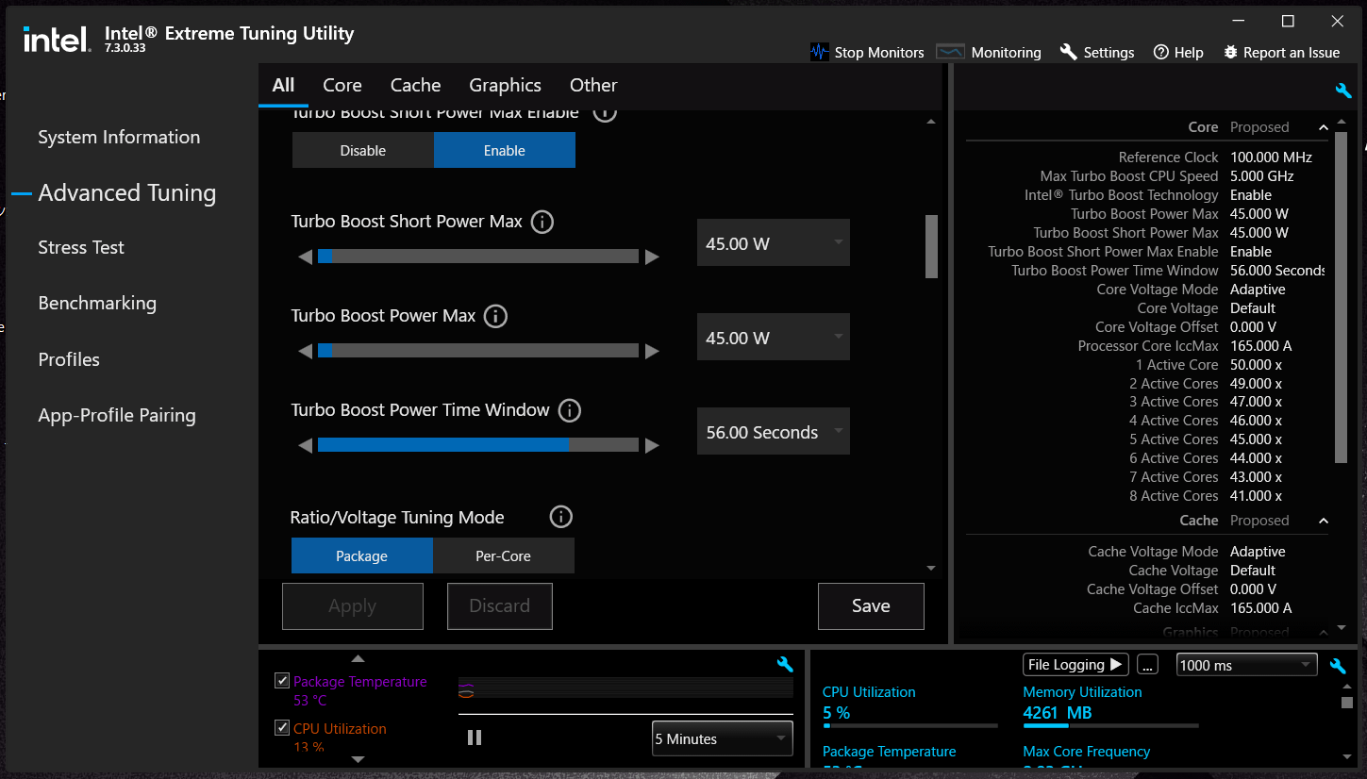1367x779 pixels.
Task: Open the 56.00 Seconds time window dropdown
Action: [x=774, y=432]
